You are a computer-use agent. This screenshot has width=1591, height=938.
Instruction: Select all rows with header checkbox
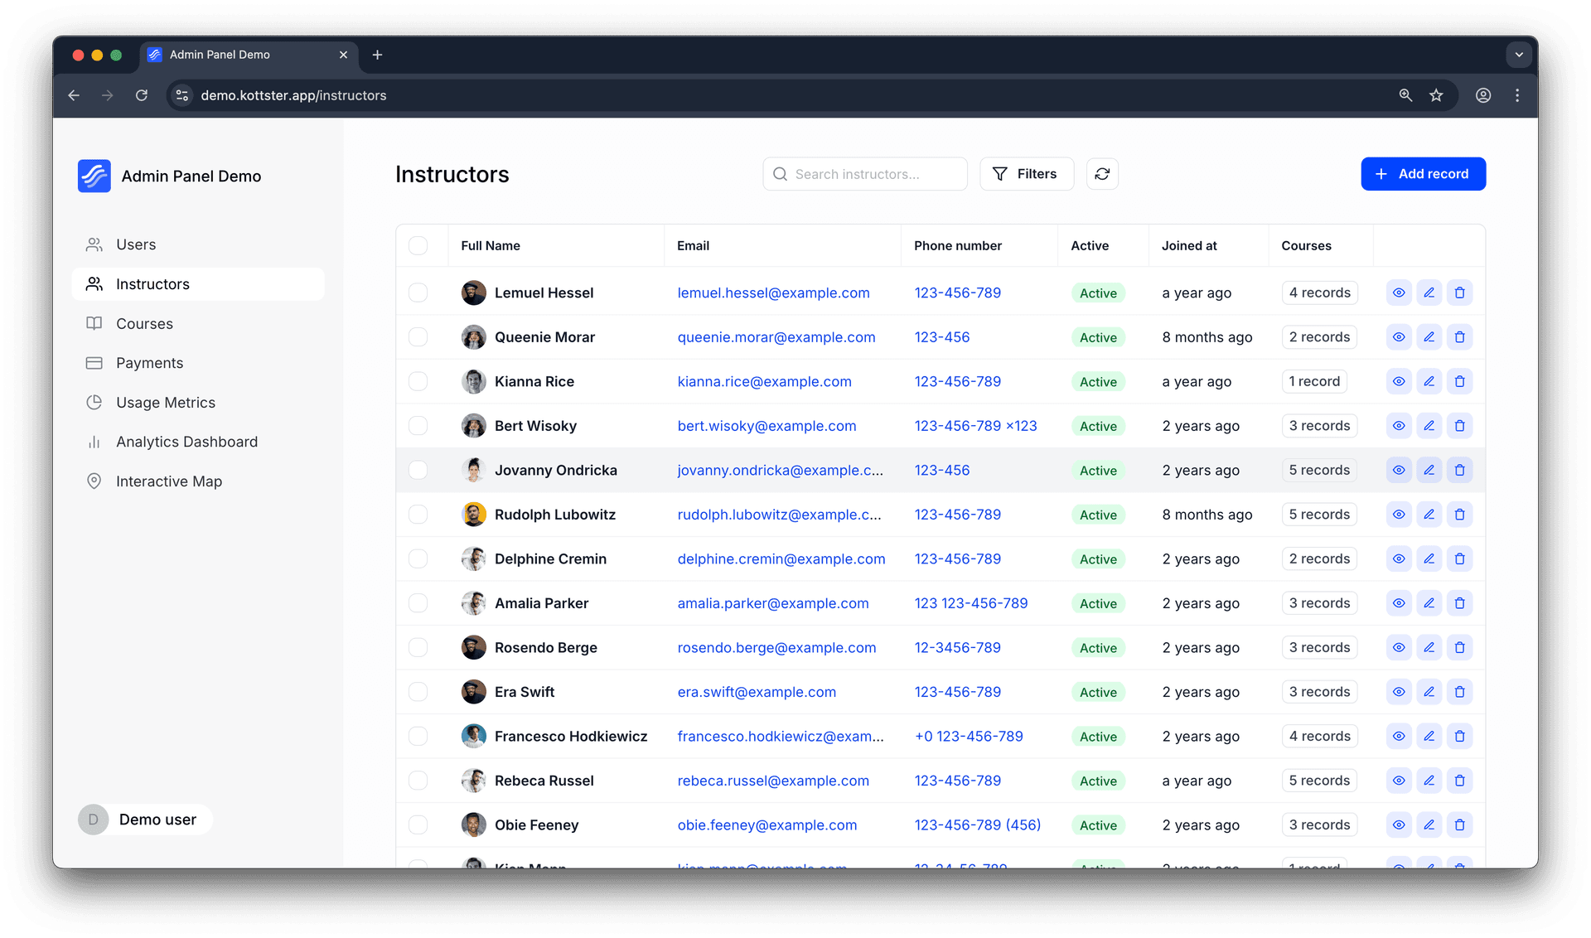[x=418, y=245]
